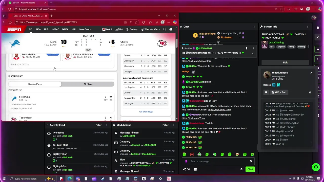Click Detroit Lions team logo
324x182 pixels.
[14, 43]
